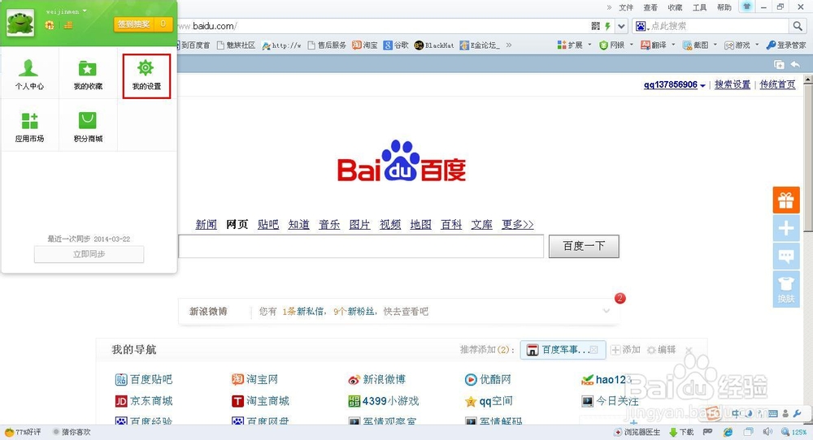Open the 百度贴吧 navigation link
Screen dimensions: 813x440
(144, 379)
